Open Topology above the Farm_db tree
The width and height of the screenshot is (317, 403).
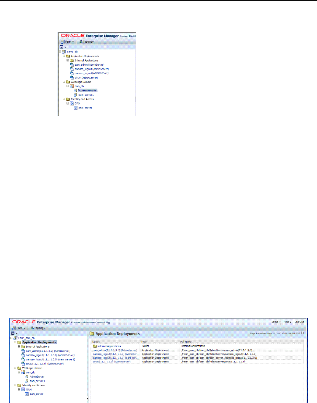click(x=86, y=42)
